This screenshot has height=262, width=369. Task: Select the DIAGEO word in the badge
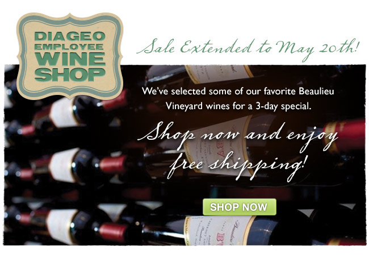point(70,36)
